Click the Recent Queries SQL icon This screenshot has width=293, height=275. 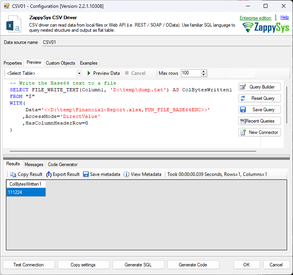pyautogui.click(x=242, y=121)
